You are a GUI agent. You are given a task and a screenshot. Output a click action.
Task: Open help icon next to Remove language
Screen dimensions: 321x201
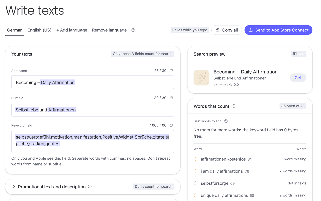coord(133,30)
